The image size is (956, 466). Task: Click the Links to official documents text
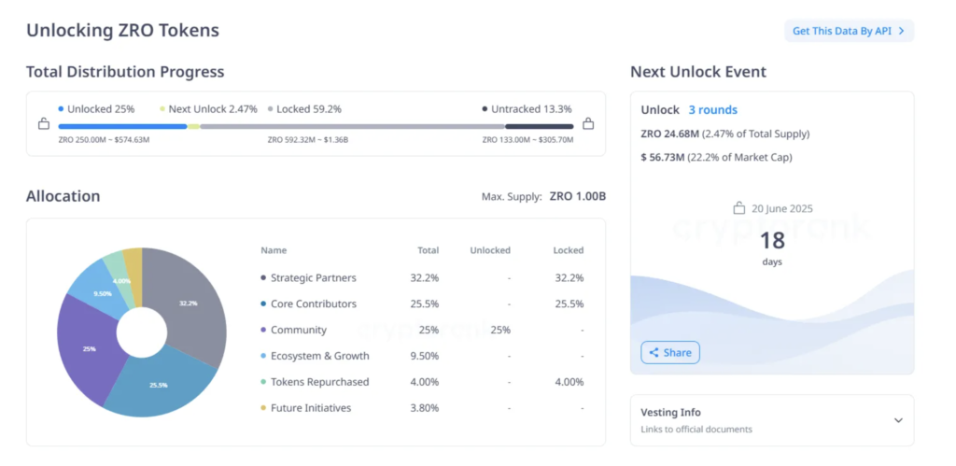tap(696, 430)
